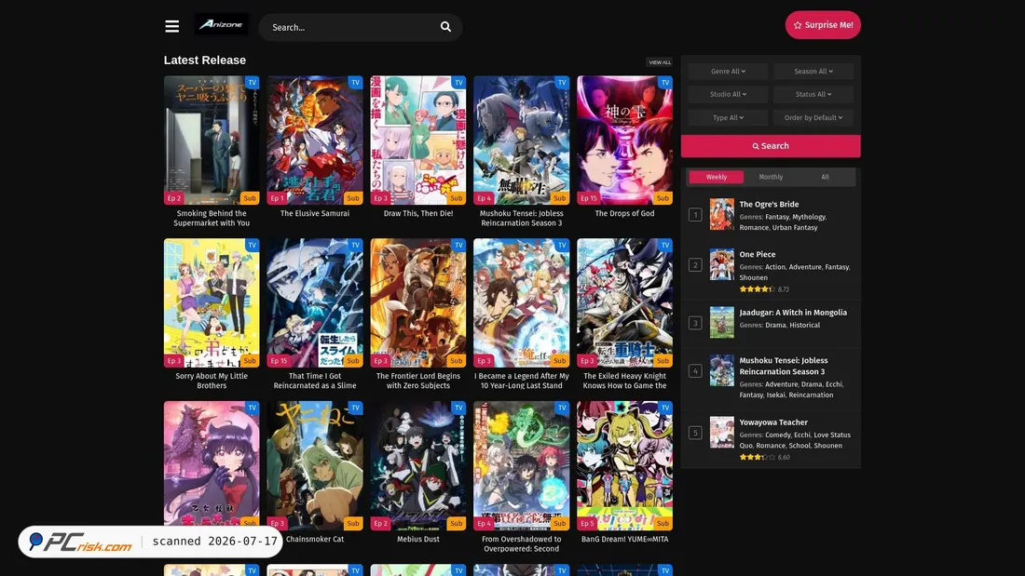This screenshot has height=576, width=1025.
Task: Click the One Piece title link
Action: tap(757, 255)
